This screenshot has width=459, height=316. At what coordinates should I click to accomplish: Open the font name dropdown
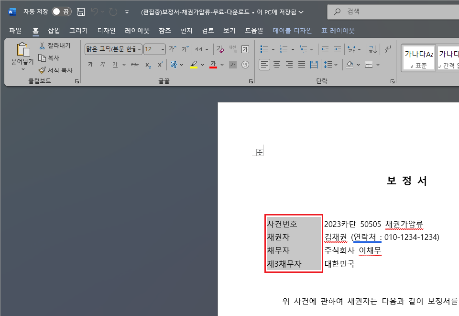pyautogui.click(x=139, y=49)
